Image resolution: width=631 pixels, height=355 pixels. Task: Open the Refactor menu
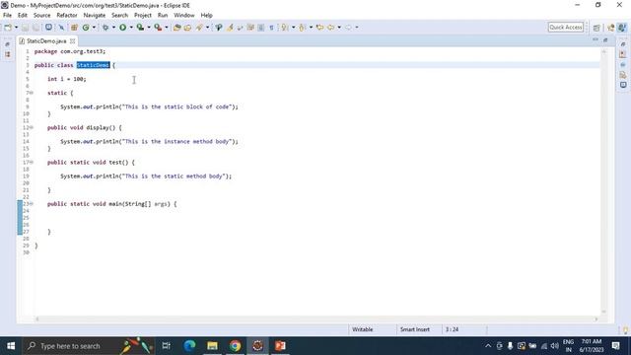(x=67, y=15)
